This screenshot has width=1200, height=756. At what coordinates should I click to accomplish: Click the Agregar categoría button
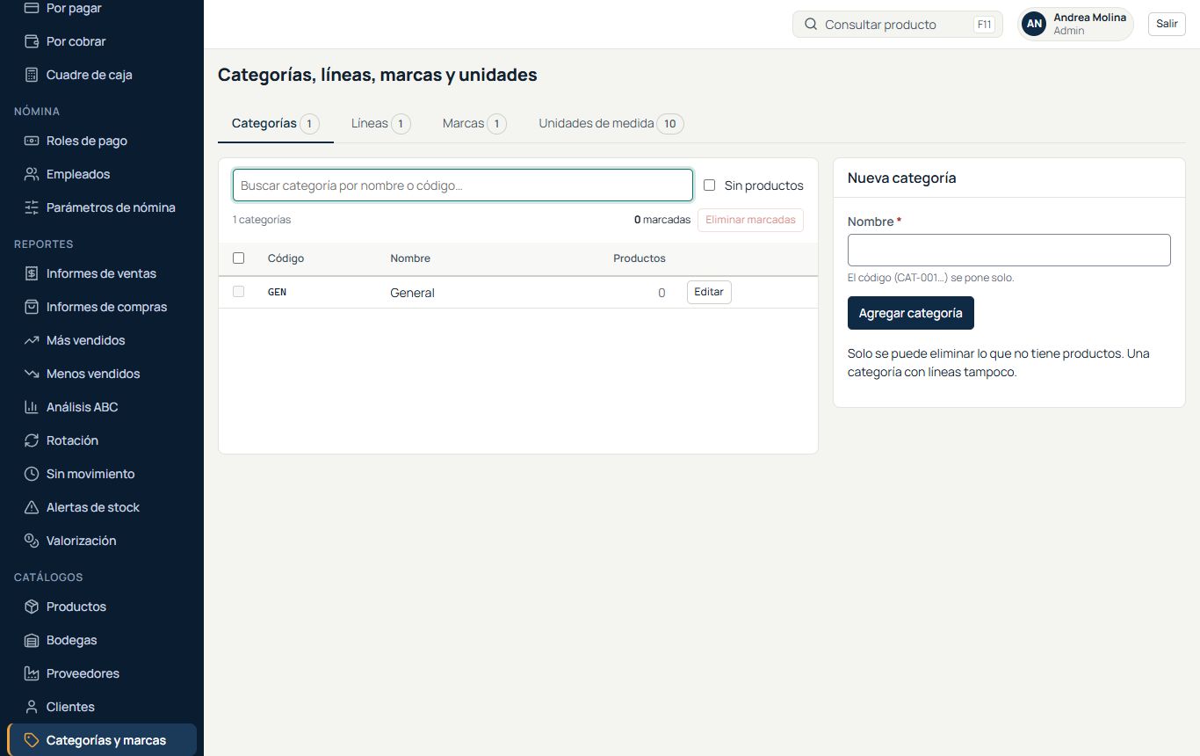[911, 313]
